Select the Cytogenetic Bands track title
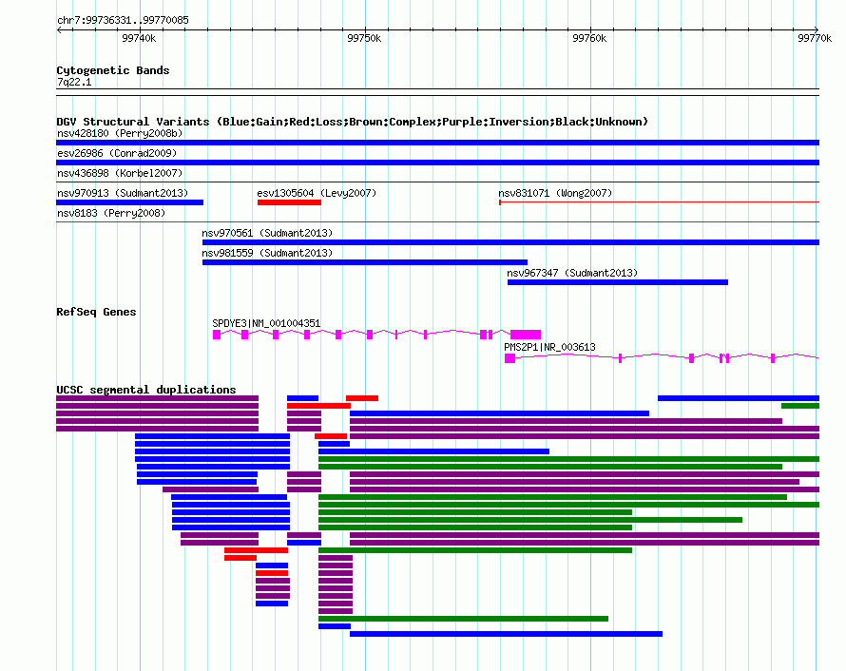Image resolution: width=846 pixels, height=671 pixels. [x=113, y=70]
